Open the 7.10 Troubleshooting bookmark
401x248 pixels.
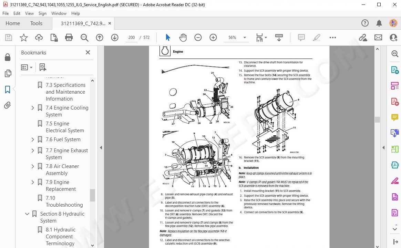click(64, 201)
